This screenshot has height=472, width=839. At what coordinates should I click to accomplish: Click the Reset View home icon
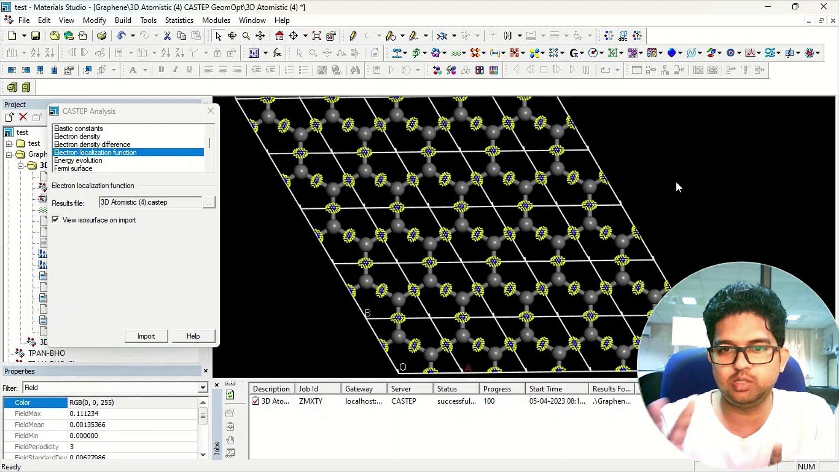(279, 36)
